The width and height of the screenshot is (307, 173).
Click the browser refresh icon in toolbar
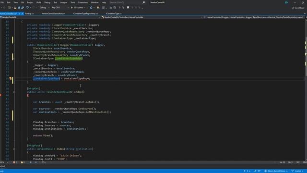point(91,8)
